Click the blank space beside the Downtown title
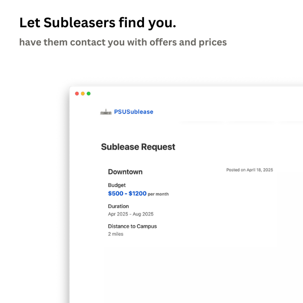The image size is (303, 303). 182,172
